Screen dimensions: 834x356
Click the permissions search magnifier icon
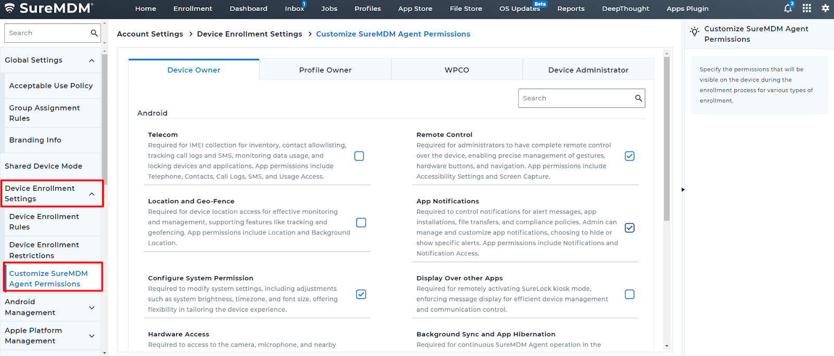[x=638, y=98]
